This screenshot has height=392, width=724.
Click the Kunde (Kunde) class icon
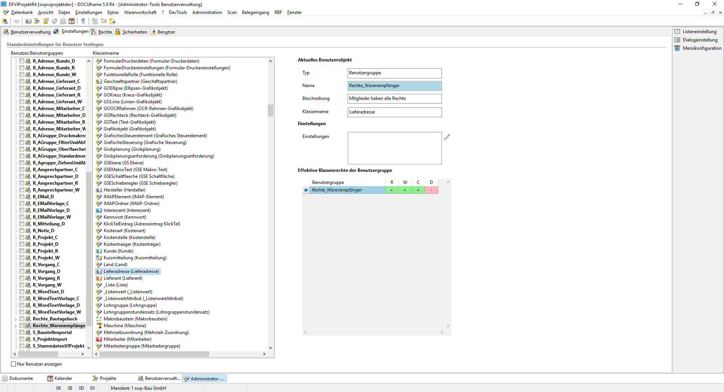tap(99, 251)
